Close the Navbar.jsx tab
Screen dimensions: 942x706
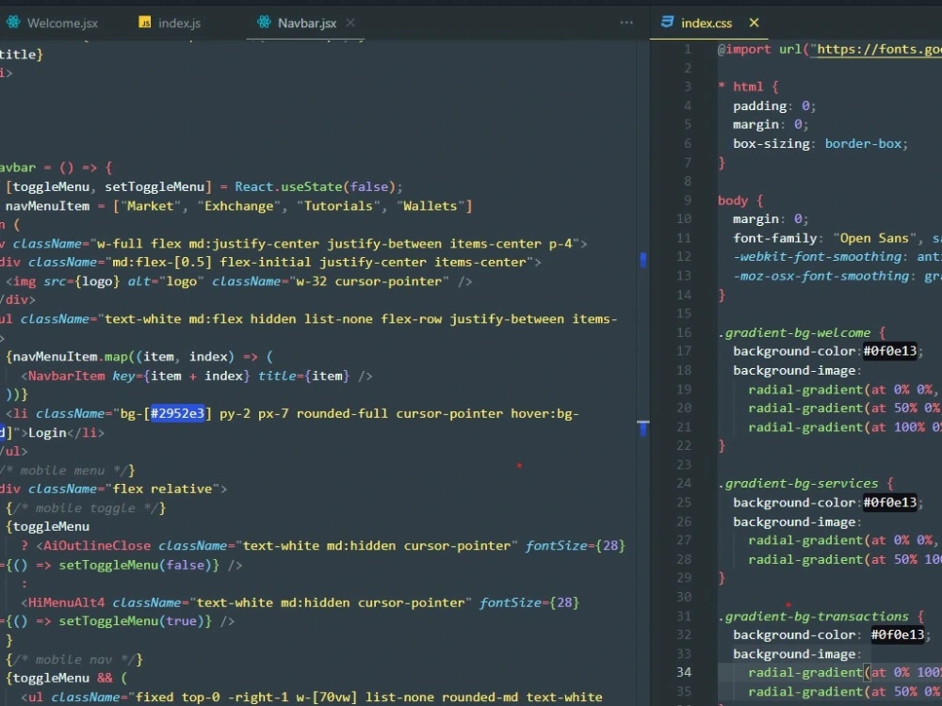pos(350,23)
